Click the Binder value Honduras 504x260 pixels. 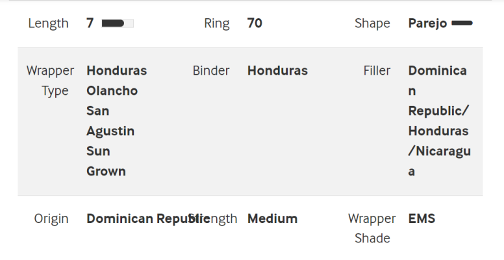pyautogui.click(x=277, y=70)
